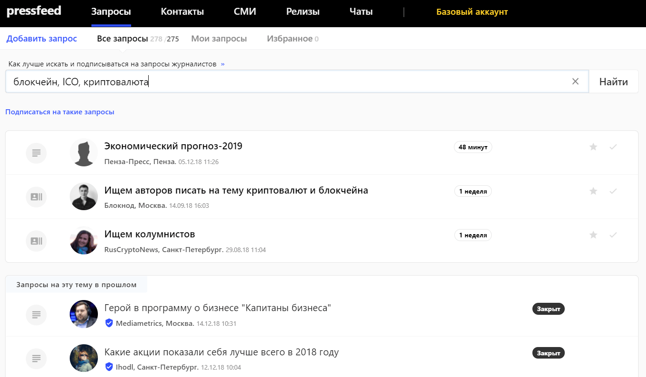The height and width of the screenshot is (377, 646).
Task: Click document icon beside Капитаны бизнеса request
Action: [36, 315]
